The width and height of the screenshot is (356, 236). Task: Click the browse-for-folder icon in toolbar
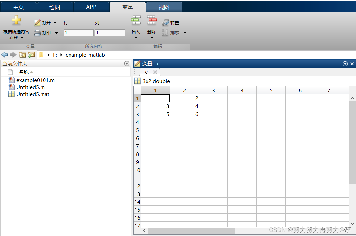pyautogui.click(x=31, y=55)
